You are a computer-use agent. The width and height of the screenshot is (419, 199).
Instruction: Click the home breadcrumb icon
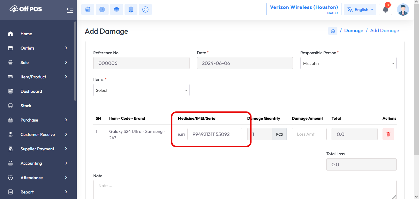click(333, 31)
